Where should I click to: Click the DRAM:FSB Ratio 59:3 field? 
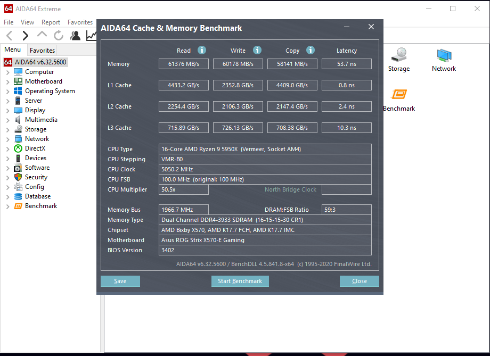(x=347, y=210)
